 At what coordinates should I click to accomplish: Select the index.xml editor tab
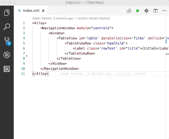(x=31, y=11)
